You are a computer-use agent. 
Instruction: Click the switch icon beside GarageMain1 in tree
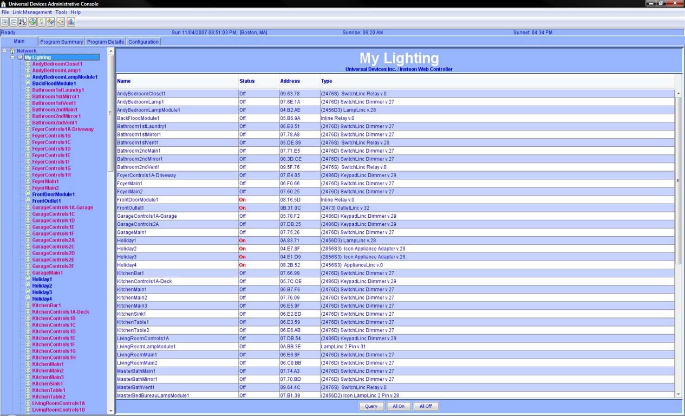(28, 273)
